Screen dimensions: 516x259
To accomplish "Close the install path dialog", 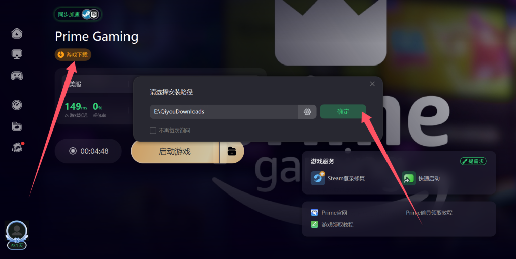I will (x=372, y=84).
